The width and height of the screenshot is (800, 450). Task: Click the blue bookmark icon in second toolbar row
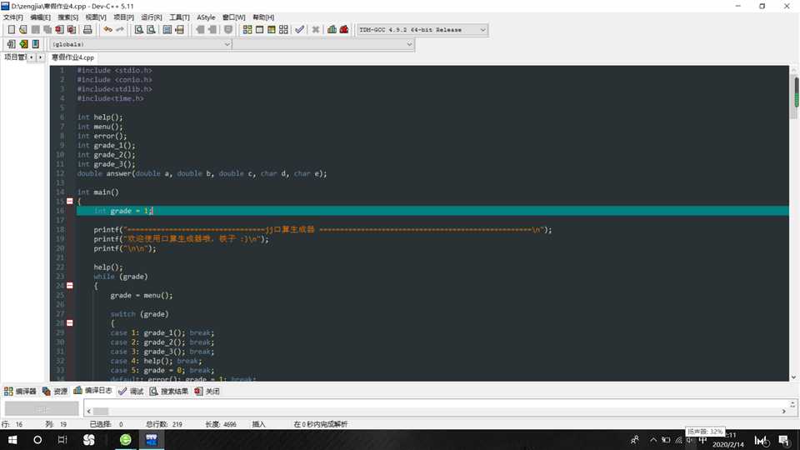(x=36, y=44)
